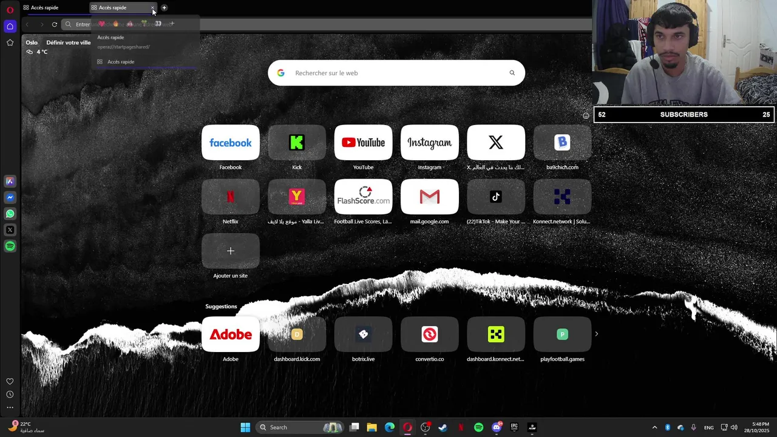Open File Explorer from taskbar
This screenshot has width=777, height=437.
coord(372,427)
